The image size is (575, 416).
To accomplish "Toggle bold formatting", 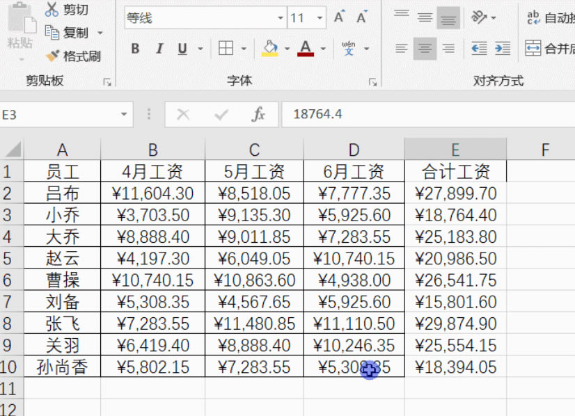I will pos(135,49).
